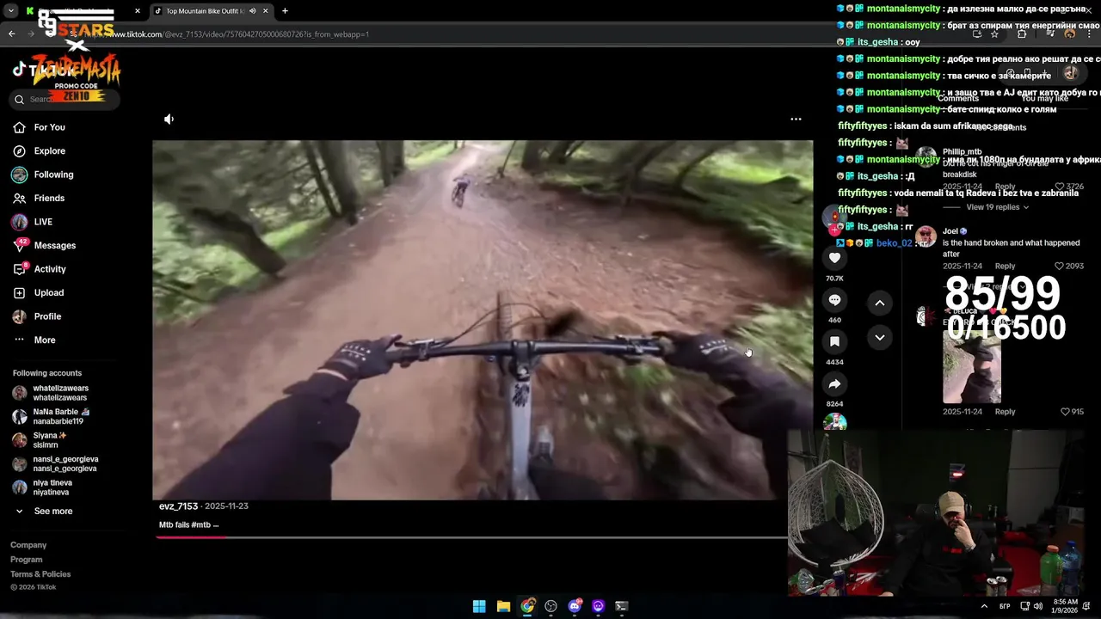Switch to the Top Mountain Bike Outfit tab
Viewport: 1101px width, 619px height.
click(x=203, y=11)
